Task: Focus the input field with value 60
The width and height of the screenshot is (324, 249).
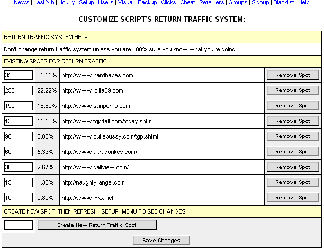Action: (x=19, y=152)
